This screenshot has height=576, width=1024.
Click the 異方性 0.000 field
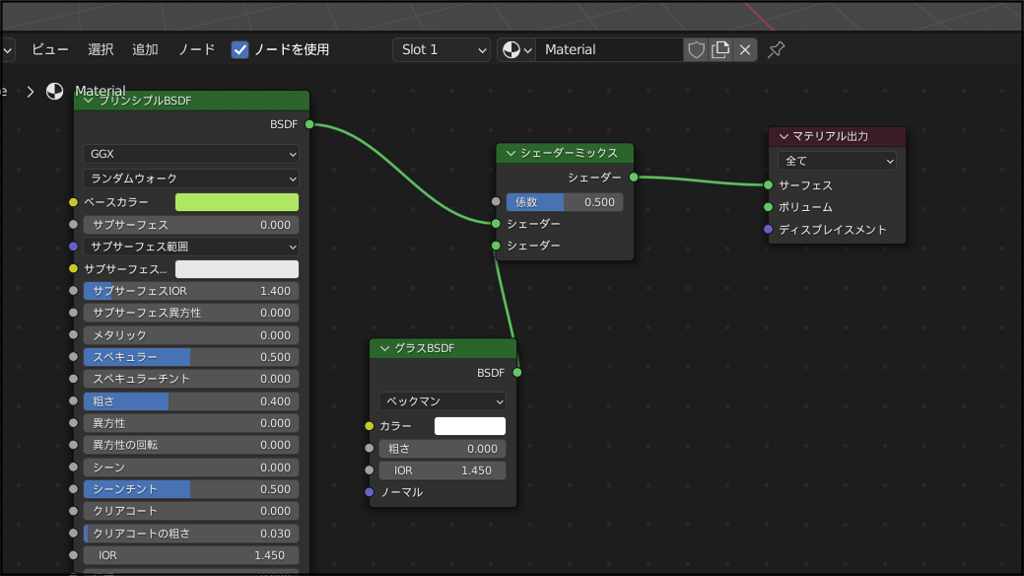[x=190, y=423]
